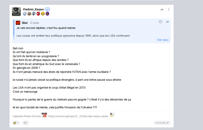Viewport: 203px width, 130px height.
Task: Click the pirate emoji in signature
Action: (x=44, y=115)
